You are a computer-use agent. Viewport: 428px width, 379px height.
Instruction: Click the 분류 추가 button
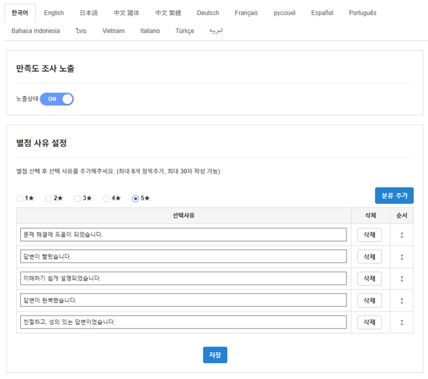pyautogui.click(x=394, y=196)
